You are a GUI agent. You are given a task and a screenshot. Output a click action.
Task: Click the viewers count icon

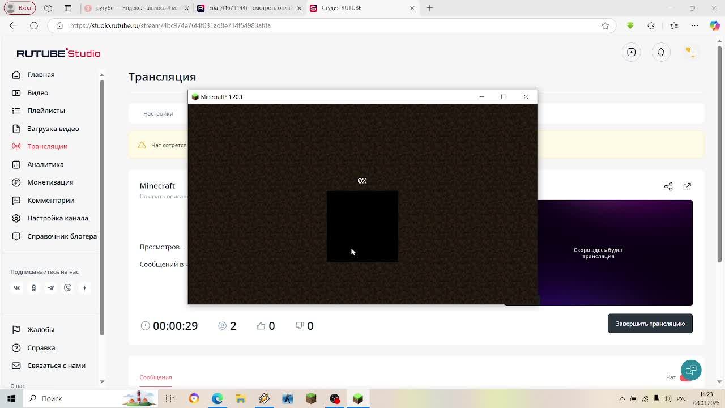tap(223, 326)
